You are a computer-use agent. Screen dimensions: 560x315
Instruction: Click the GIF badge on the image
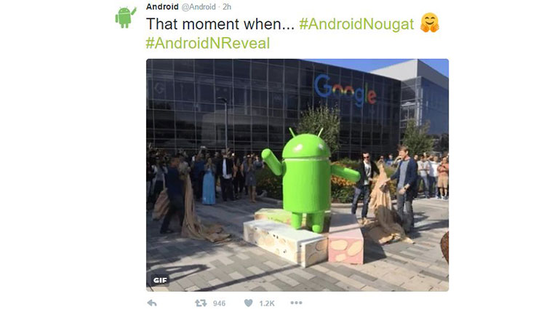point(160,280)
